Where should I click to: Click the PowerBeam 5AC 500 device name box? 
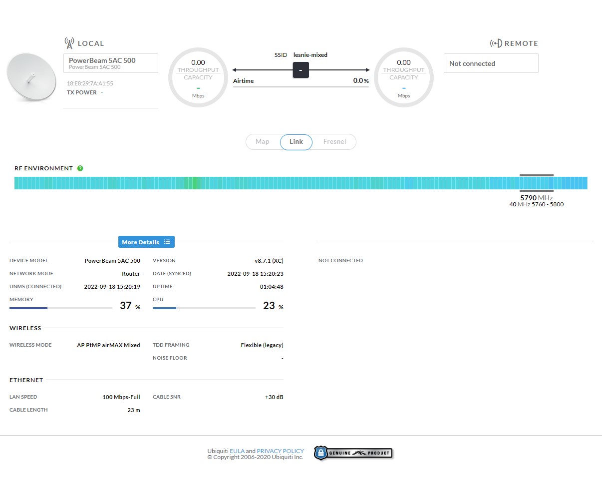coord(111,63)
